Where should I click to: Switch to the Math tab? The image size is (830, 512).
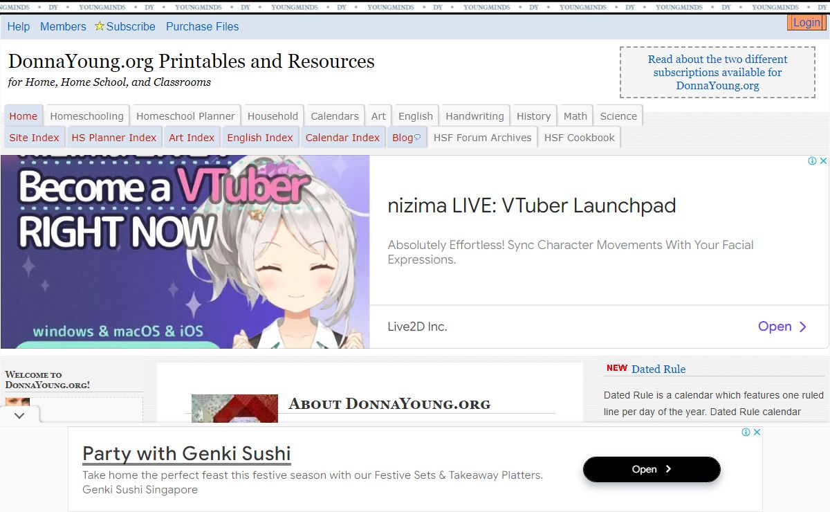pyautogui.click(x=575, y=116)
